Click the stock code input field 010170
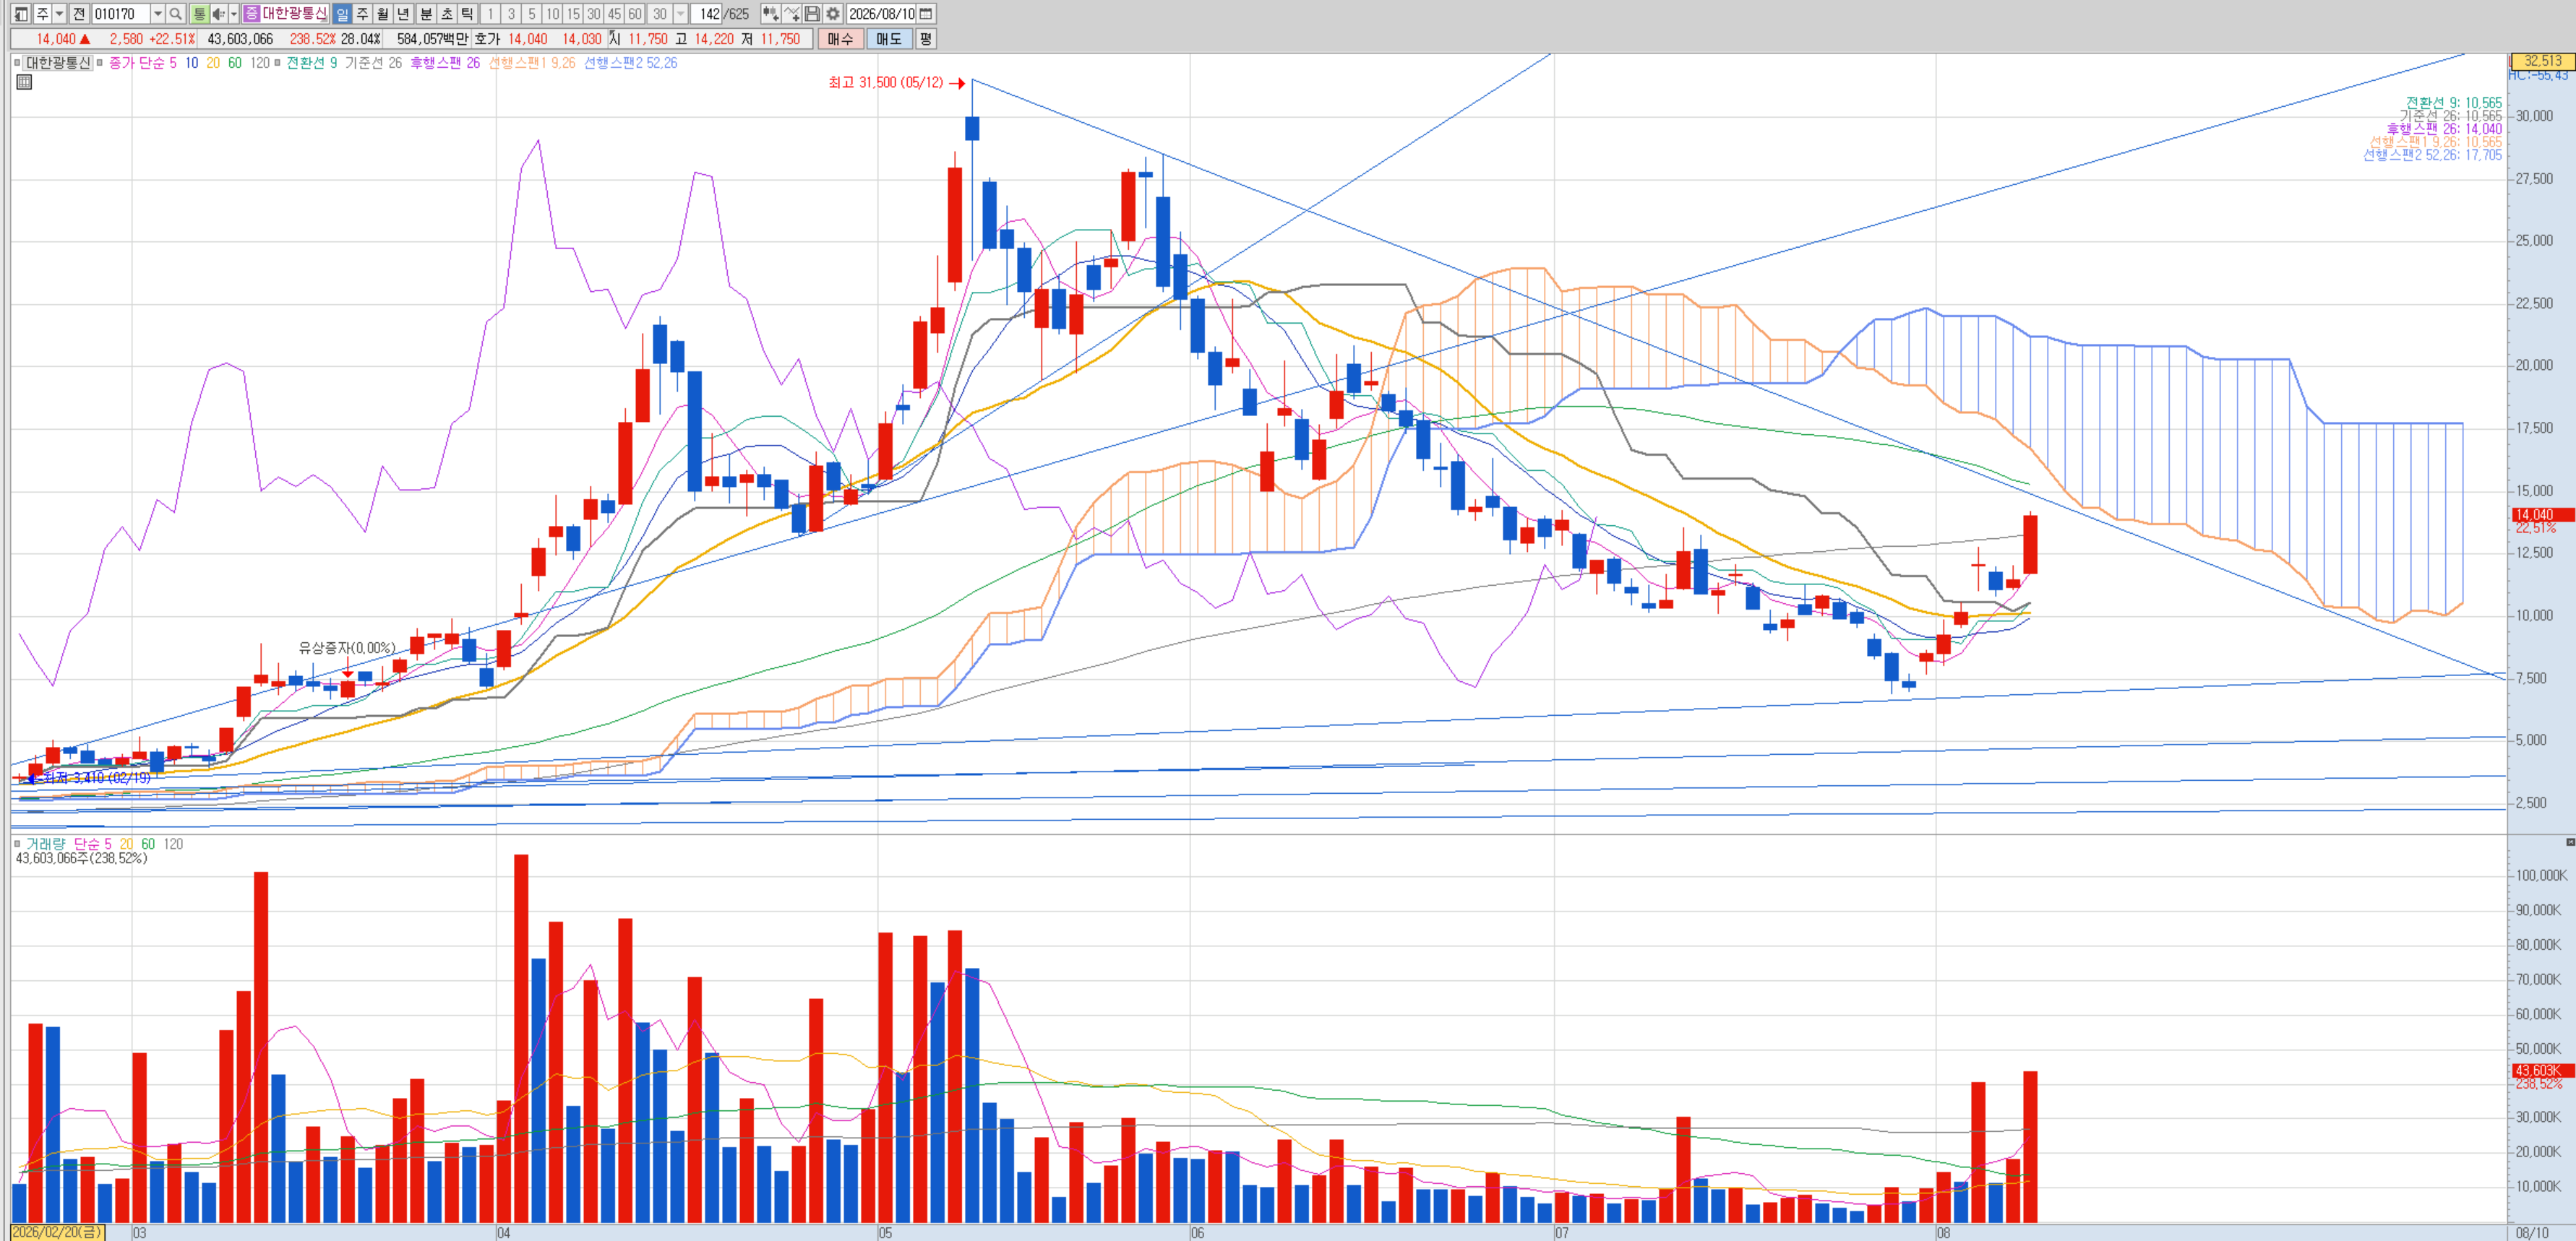Viewport: 2576px width, 1241px height. coord(121,14)
